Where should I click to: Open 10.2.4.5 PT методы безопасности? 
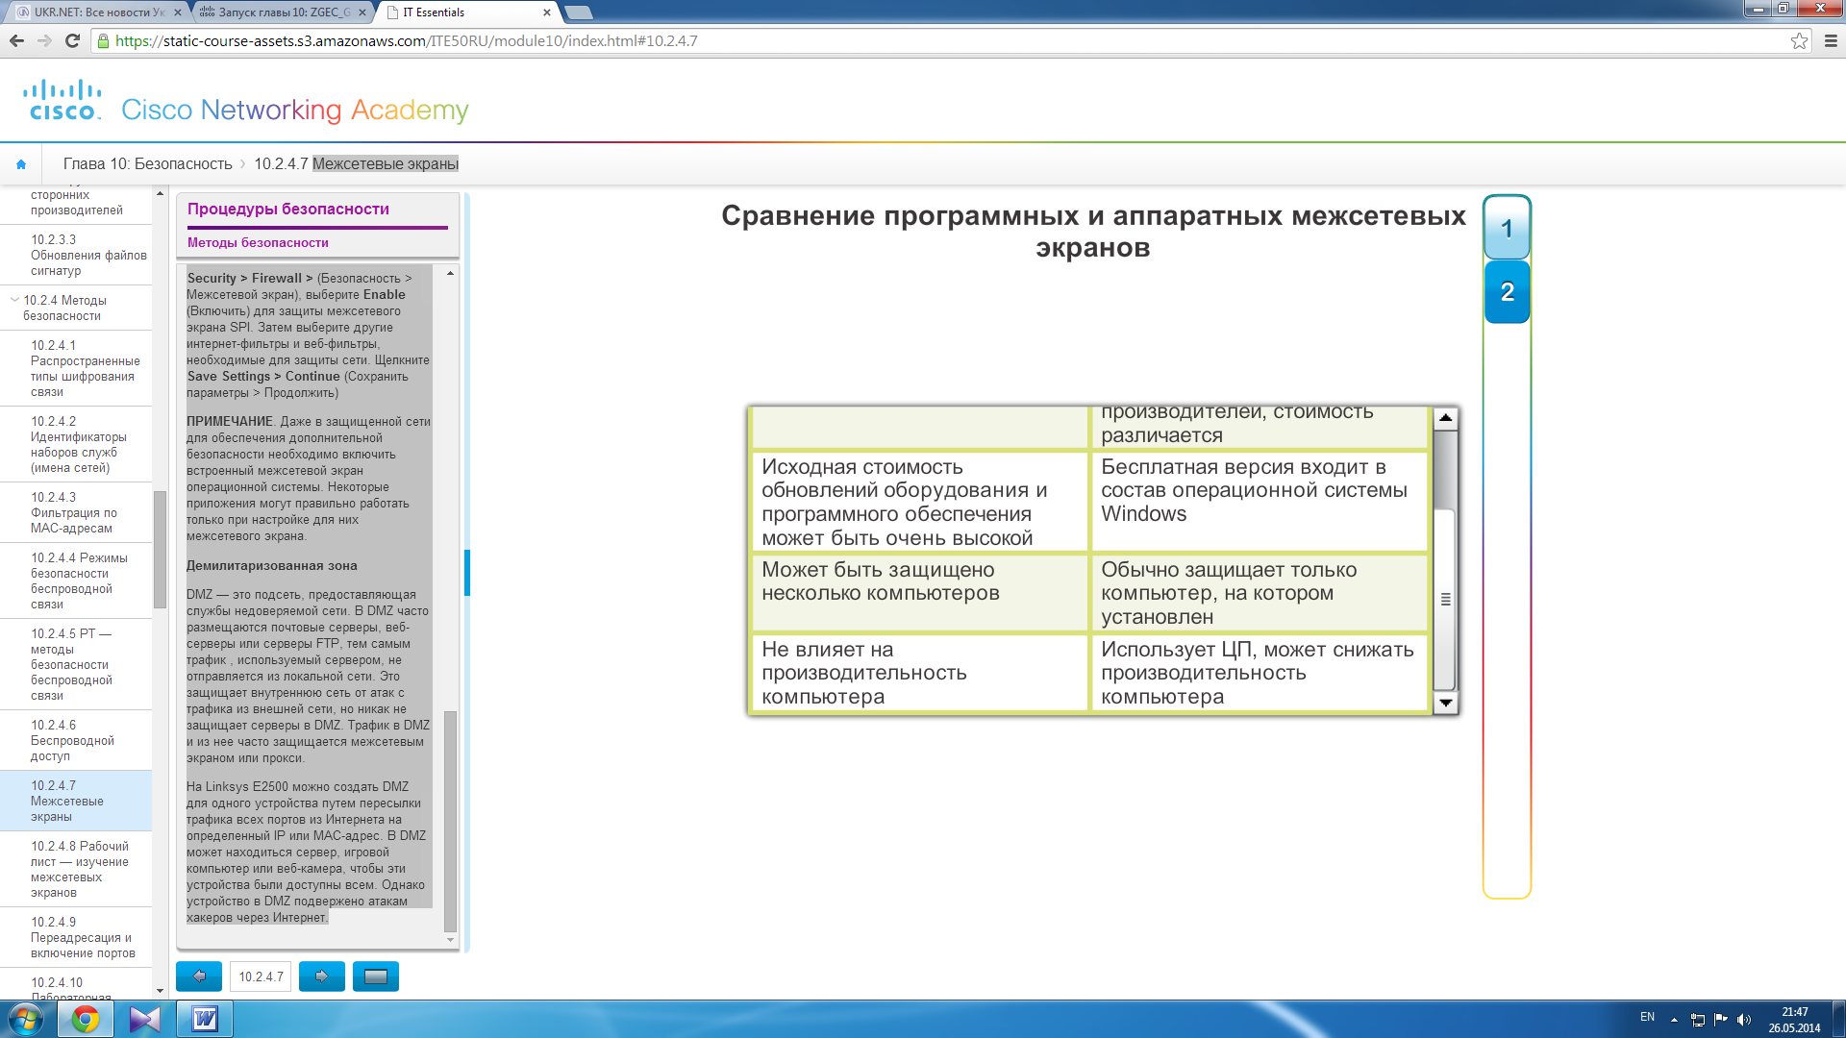coord(76,664)
